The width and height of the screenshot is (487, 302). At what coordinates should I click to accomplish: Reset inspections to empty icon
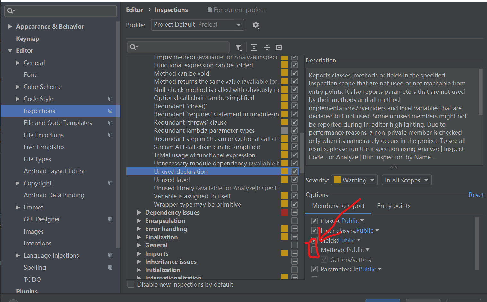point(279,48)
